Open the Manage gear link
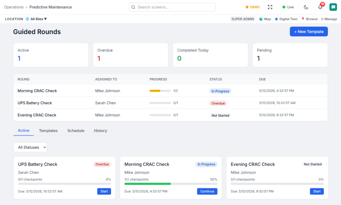Image resolution: width=341 pixels, height=205 pixels. (329, 19)
